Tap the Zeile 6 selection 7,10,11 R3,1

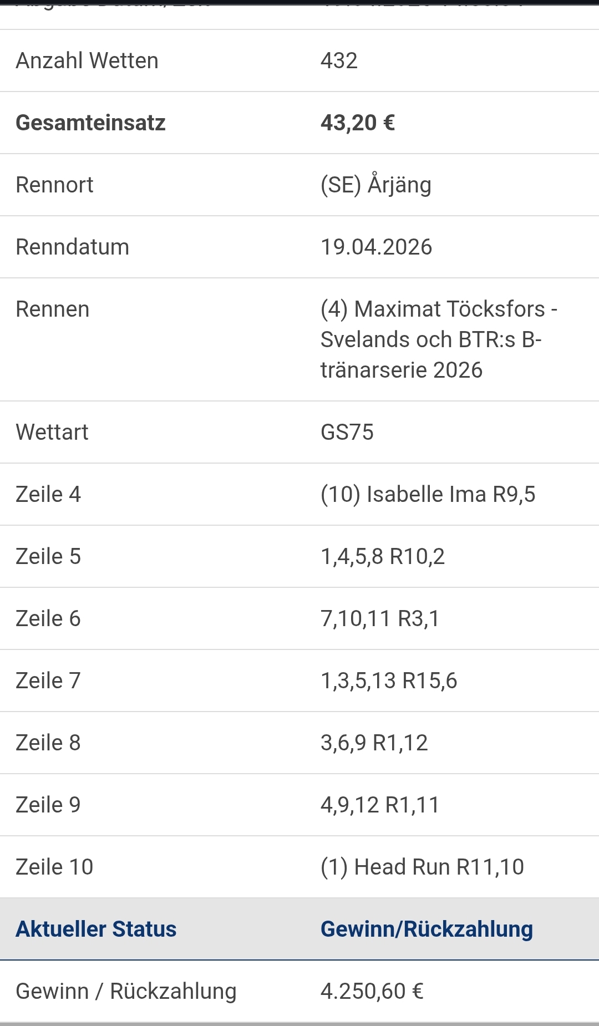tap(379, 618)
